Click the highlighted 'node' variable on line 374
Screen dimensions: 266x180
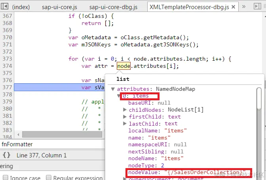coord(123,66)
